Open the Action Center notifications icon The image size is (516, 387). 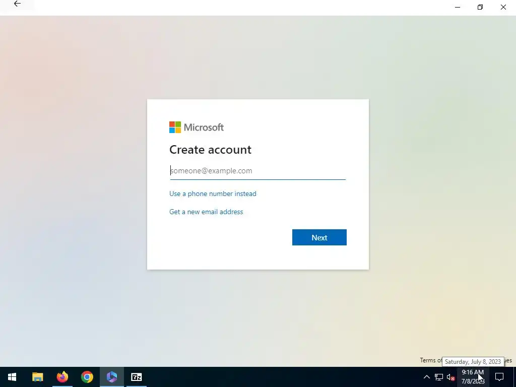tap(499, 377)
